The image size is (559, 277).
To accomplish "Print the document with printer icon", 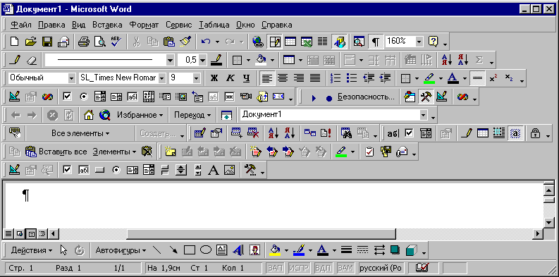I will [83, 42].
